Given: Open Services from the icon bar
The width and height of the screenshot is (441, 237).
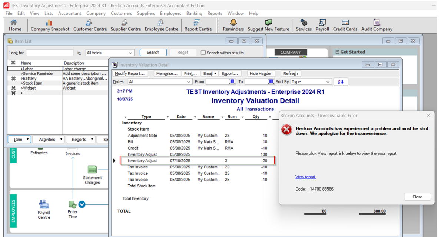Looking at the screenshot, I should point(304,25).
